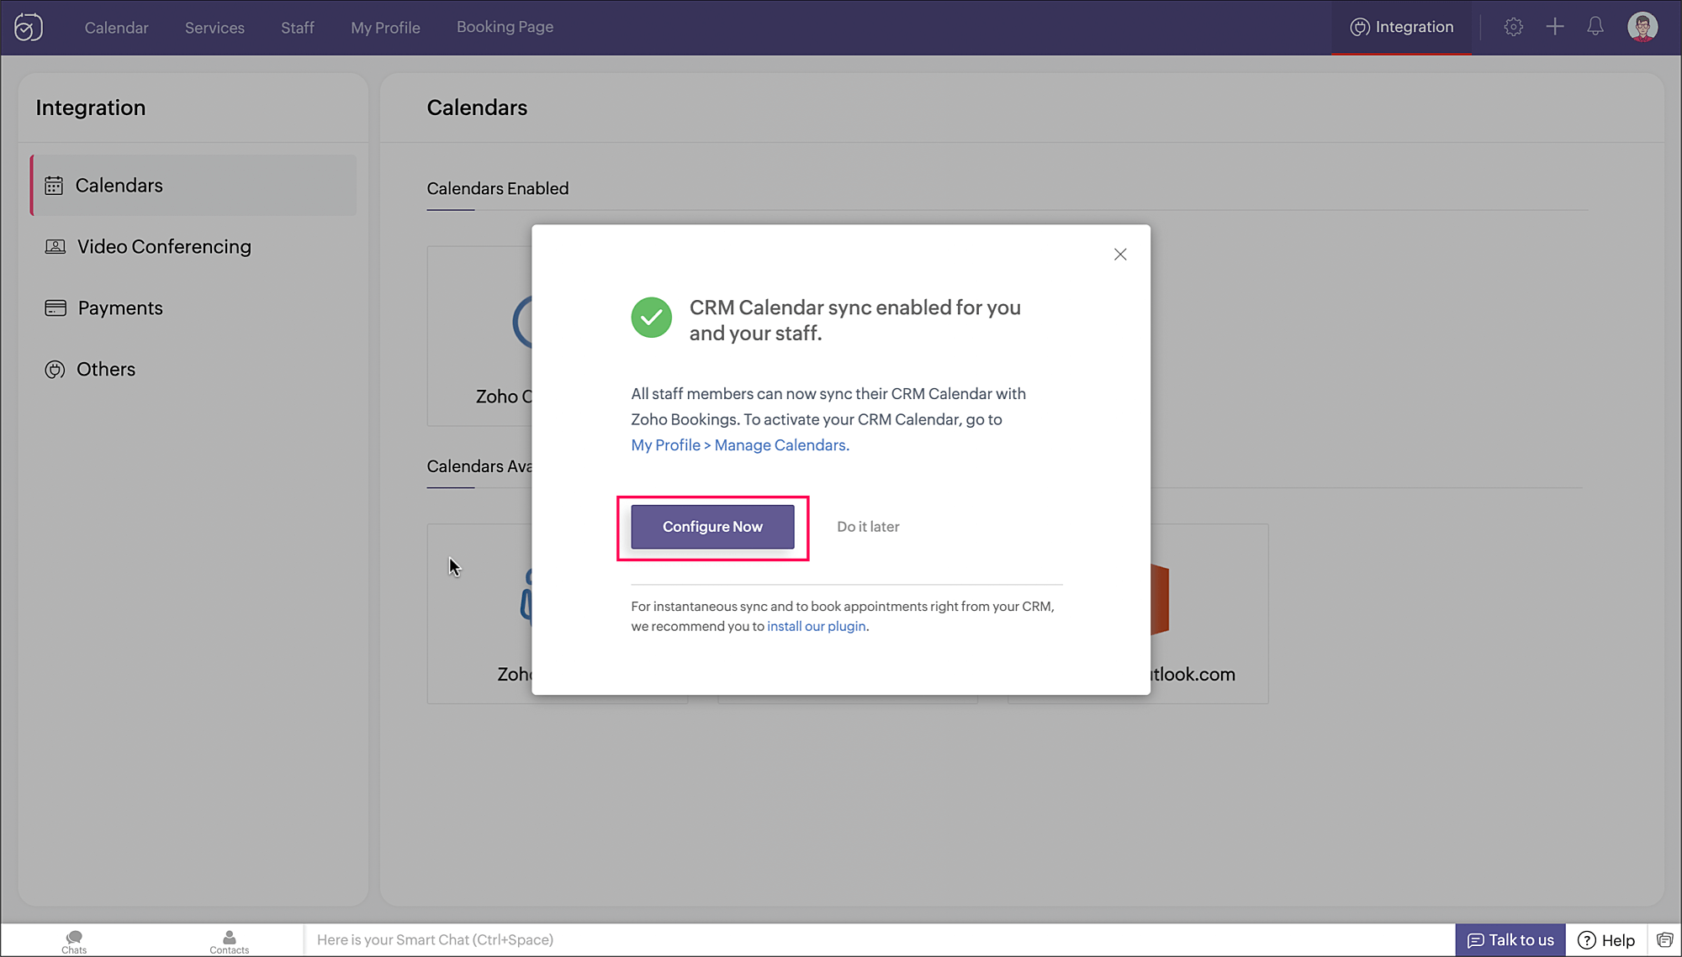Open the Booking Page menu
This screenshot has height=957, width=1682.
(505, 27)
